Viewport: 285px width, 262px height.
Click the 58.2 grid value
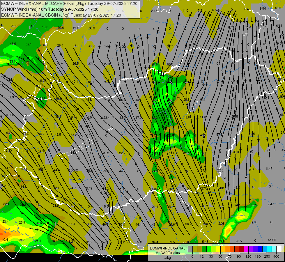(x=74, y=135)
